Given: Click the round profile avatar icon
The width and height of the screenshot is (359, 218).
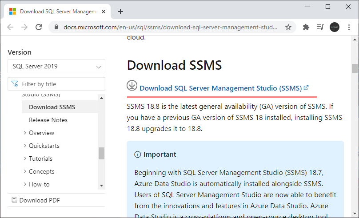Looking at the screenshot, I should coord(334,27).
